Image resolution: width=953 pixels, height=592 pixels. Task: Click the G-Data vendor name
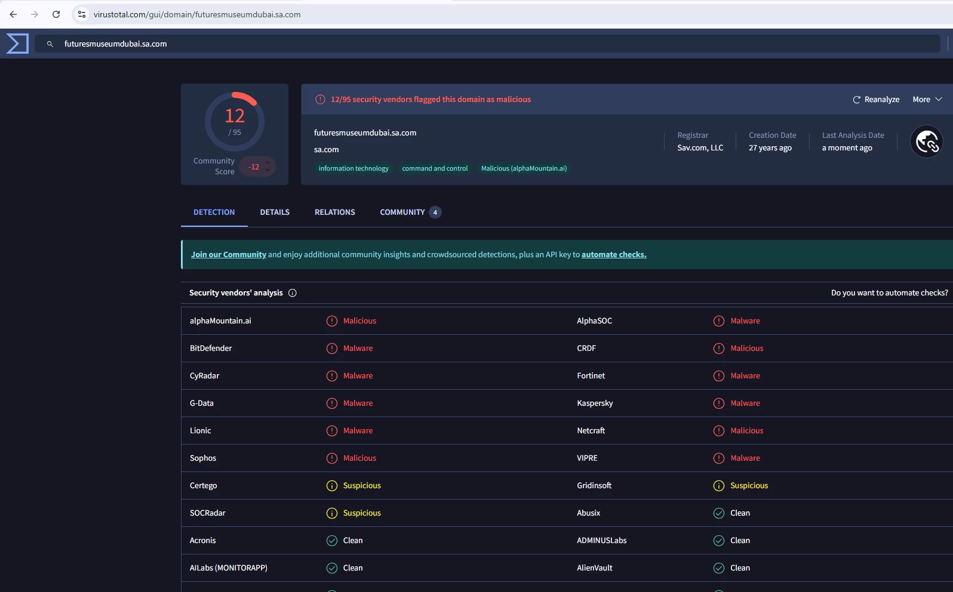[x=202, y=403]
